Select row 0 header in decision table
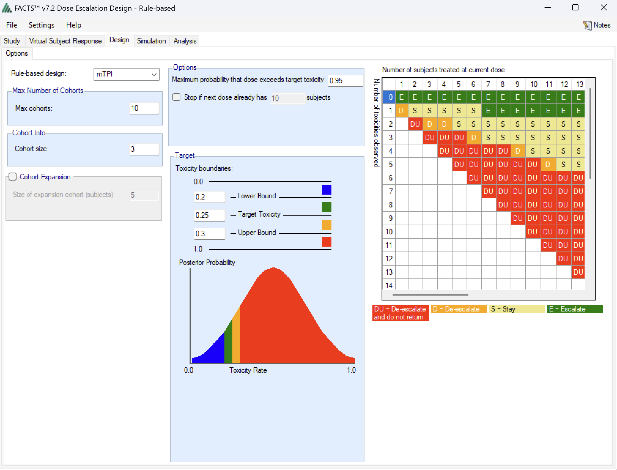 [389, 97]
